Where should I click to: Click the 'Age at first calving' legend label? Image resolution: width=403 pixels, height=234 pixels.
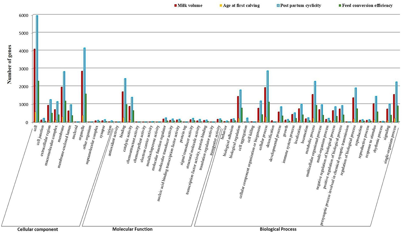pyautogui.click(x=242, y=5)
